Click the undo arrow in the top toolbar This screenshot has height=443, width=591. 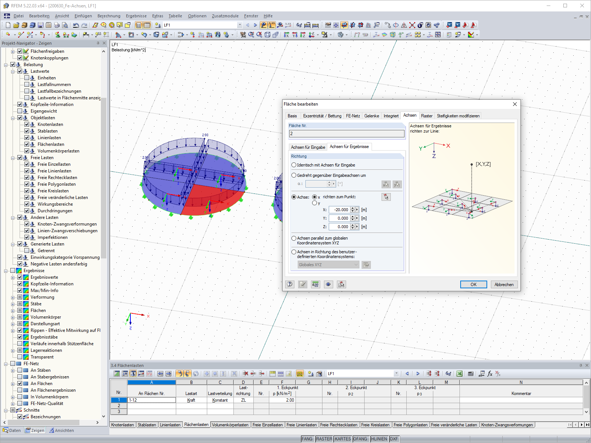click(76, 25)
